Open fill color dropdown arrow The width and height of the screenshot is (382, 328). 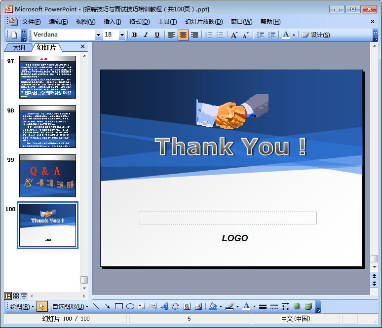pos(221,307)
